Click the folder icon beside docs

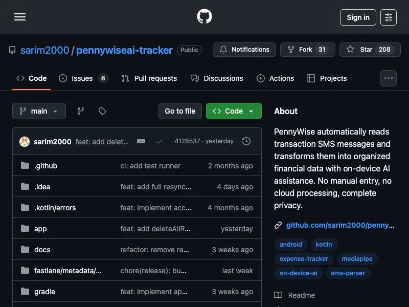(25, 249)
